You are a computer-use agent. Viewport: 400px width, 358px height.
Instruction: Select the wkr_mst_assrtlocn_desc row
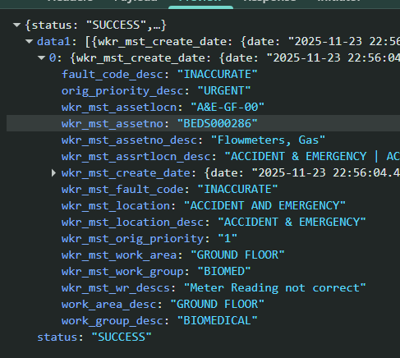coord(203,156)
